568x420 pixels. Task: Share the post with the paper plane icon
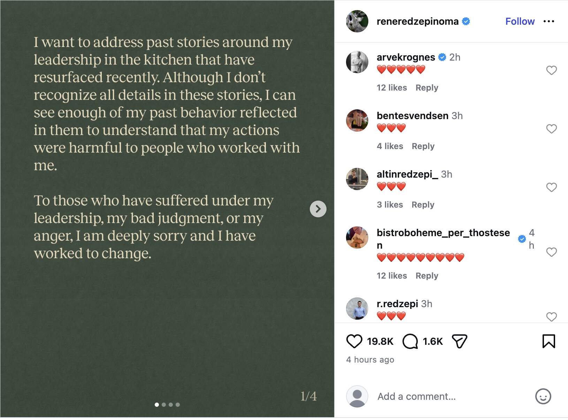click(459, 341)
